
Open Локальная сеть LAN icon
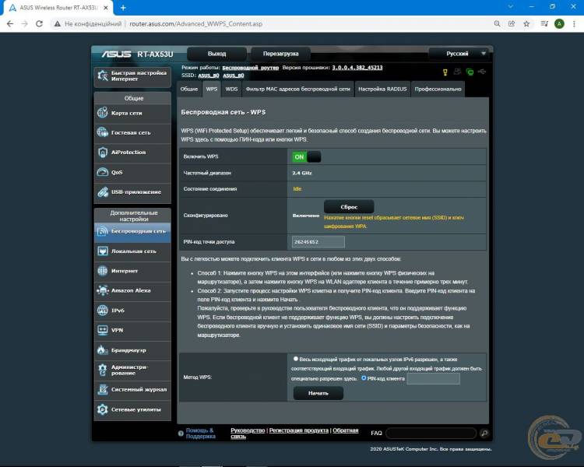(103, 251)
